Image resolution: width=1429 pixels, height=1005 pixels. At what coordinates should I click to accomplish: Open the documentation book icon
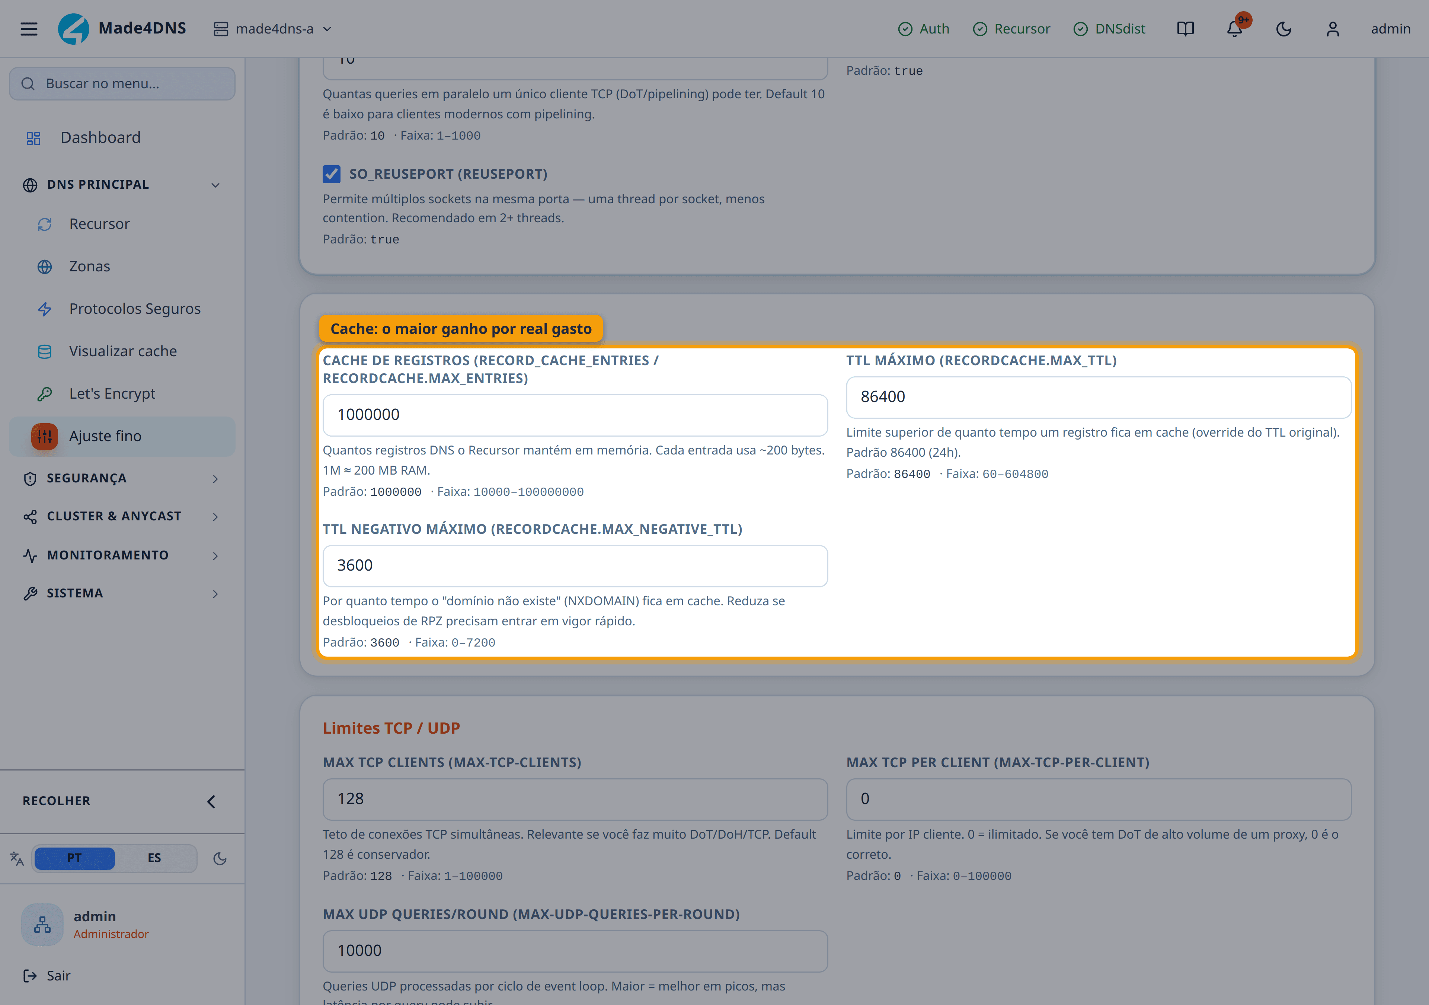tap(1185, 29)
